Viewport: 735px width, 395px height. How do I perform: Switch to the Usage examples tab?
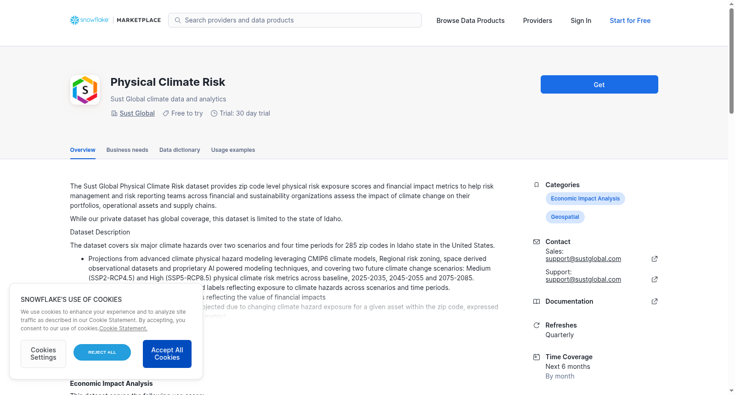pyautogui.click(x=233, y=150)
